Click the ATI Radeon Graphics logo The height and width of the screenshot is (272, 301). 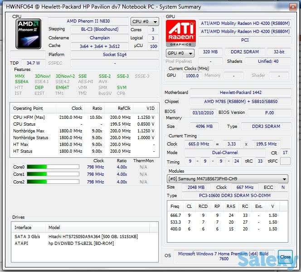(x=181, y=33)
